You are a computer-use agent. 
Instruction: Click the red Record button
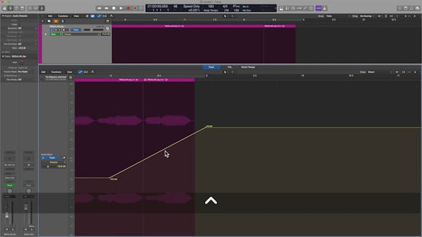[x=129, y=9]
